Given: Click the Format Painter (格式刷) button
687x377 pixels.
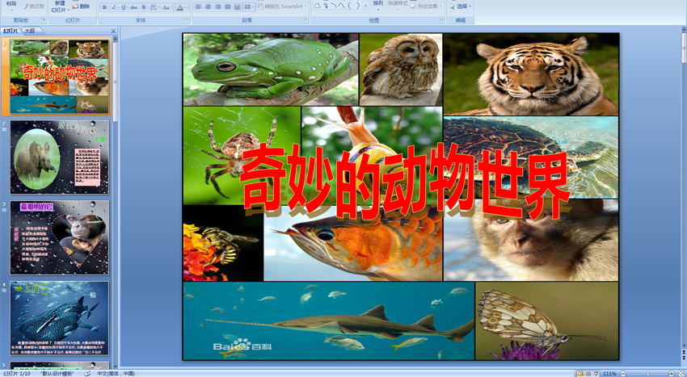Looking at the screenshot, I should point(34,6).
